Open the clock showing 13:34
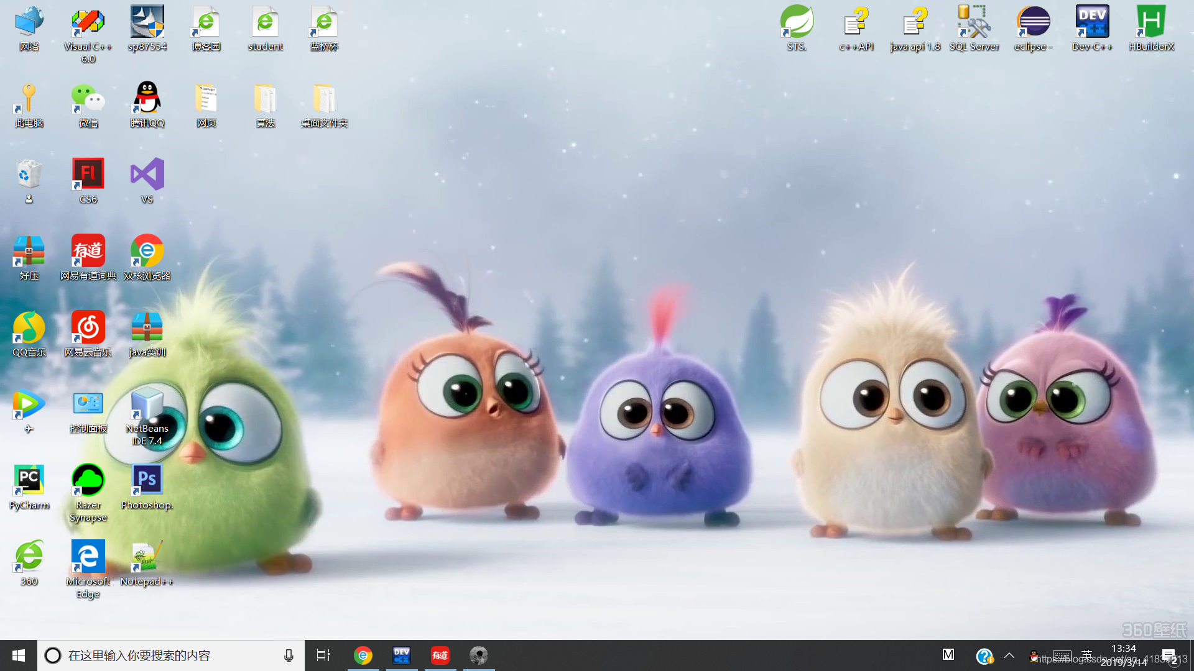 [1124, 655]
